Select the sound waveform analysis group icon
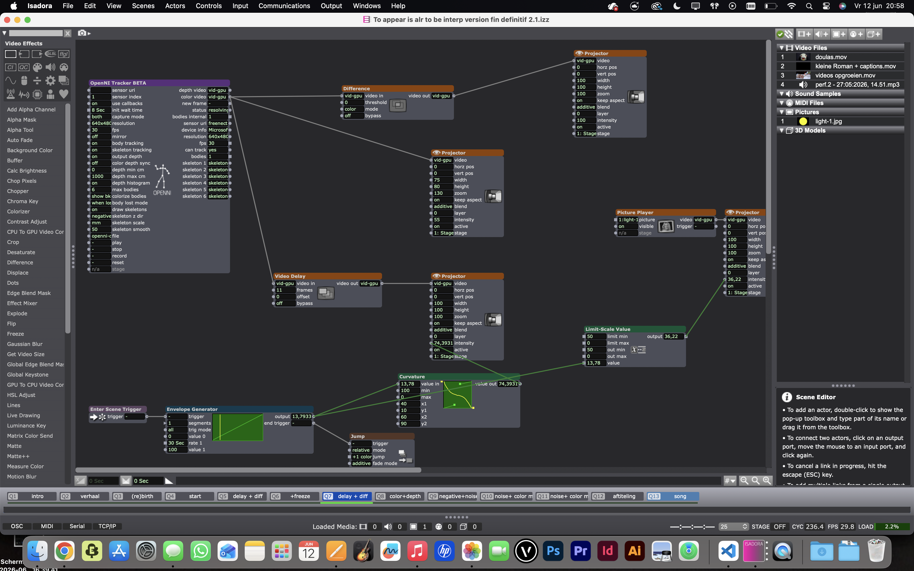 point(24,94)
